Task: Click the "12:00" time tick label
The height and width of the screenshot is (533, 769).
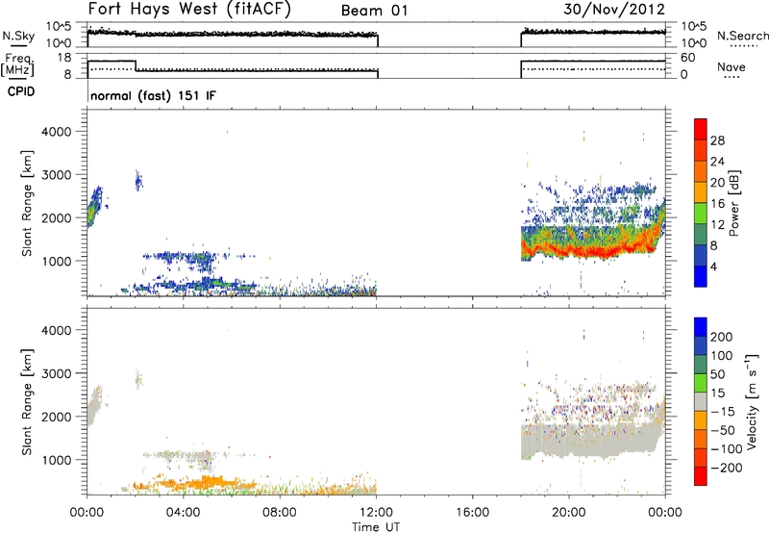Action: (x=376, y=513)
